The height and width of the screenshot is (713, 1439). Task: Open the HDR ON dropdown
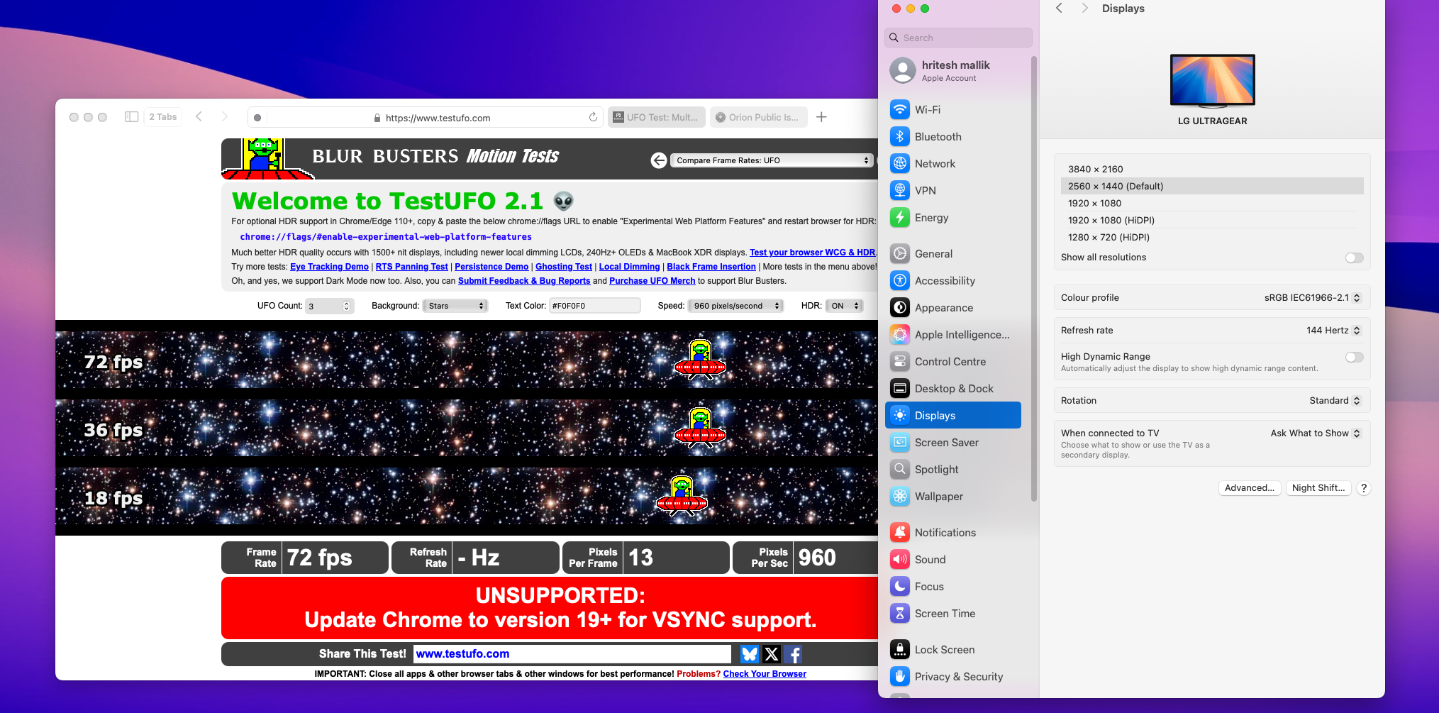845,306
